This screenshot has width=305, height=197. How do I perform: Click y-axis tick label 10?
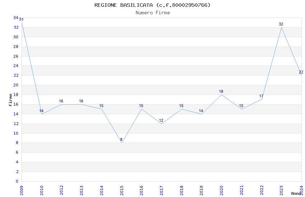tap(16, 133)
